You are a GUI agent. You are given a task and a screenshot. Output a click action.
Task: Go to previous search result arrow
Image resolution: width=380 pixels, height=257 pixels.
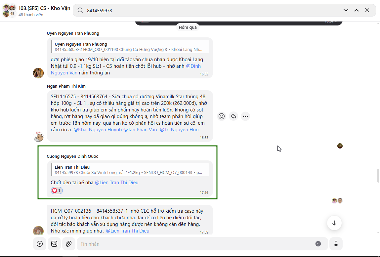coord(357,11)
